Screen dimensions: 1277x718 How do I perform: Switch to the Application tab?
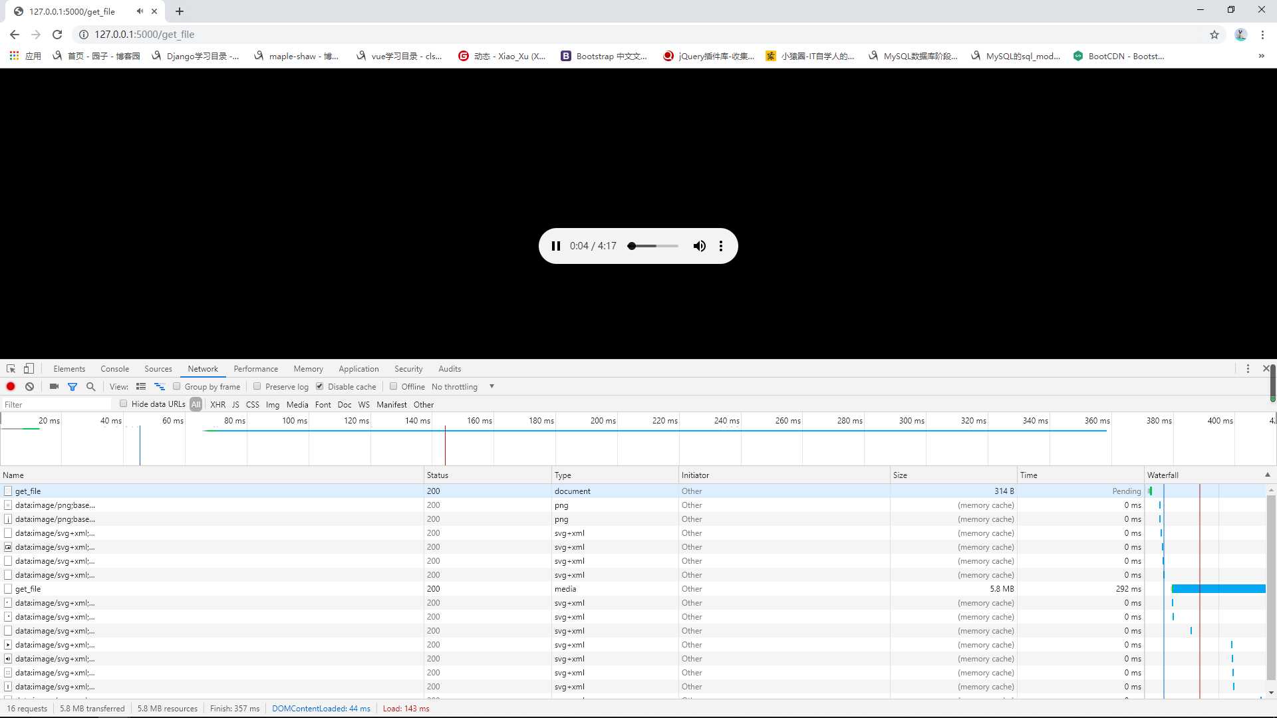pos(358,369)
